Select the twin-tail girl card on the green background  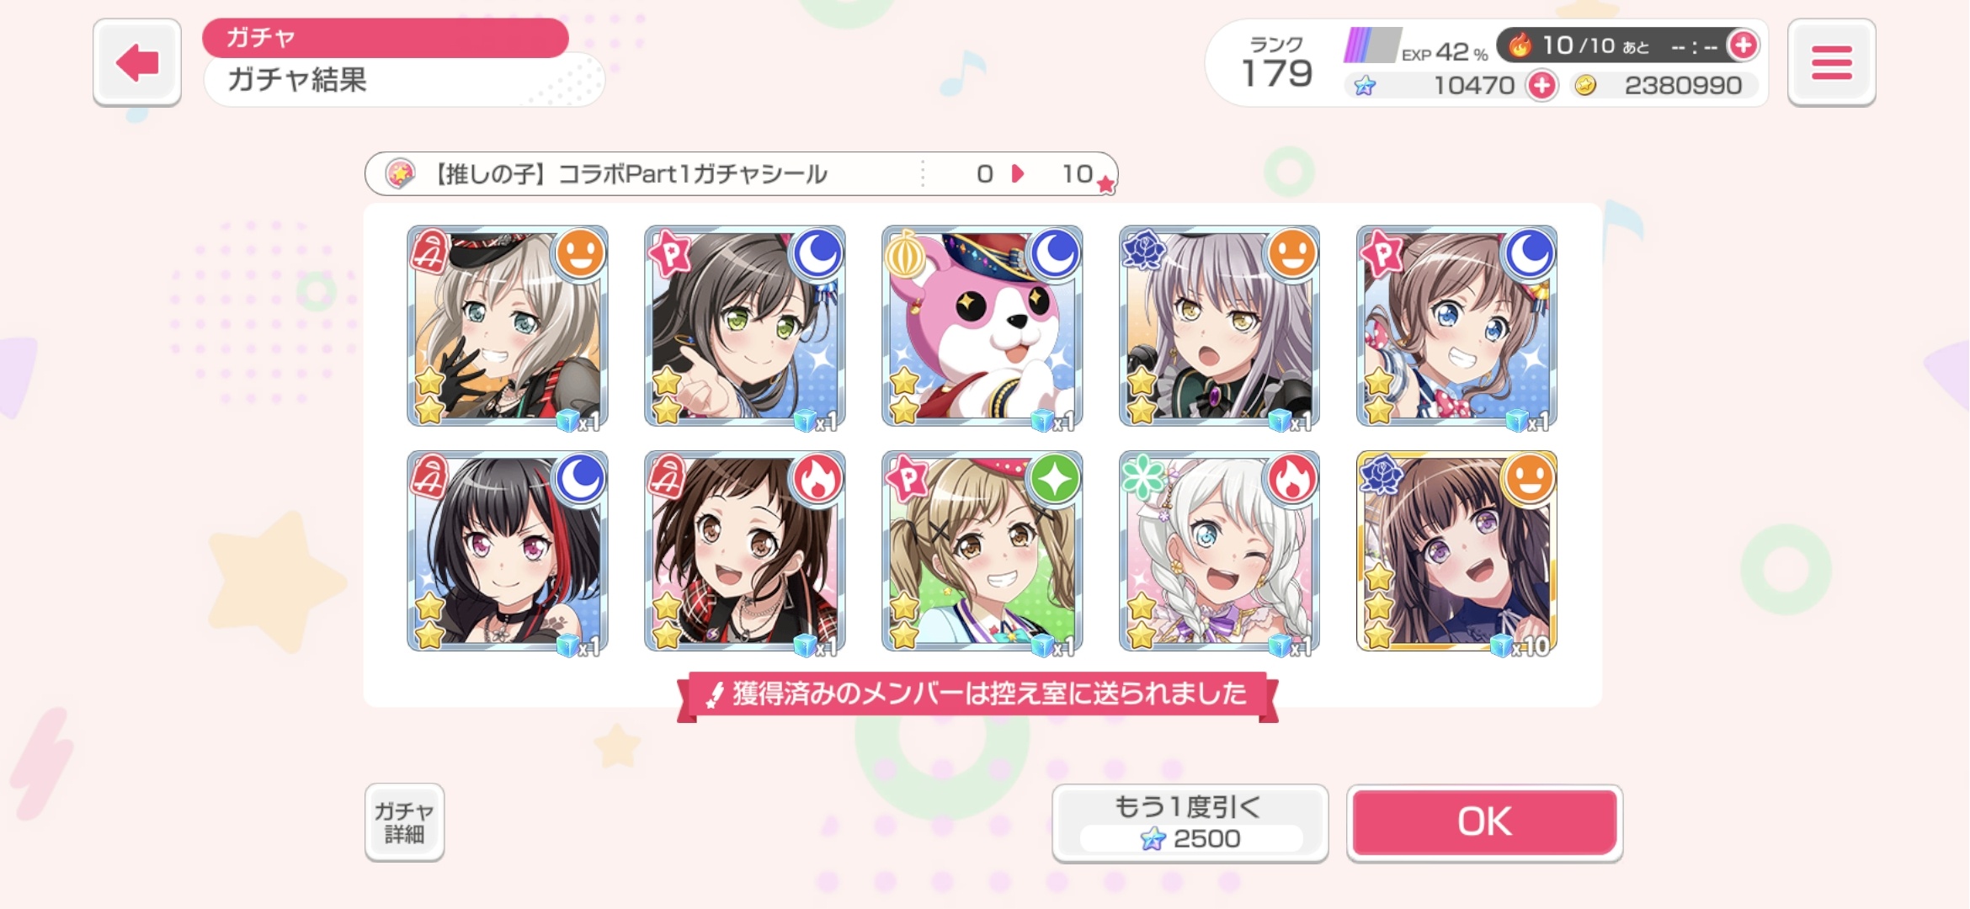click(x=982, y=552)
